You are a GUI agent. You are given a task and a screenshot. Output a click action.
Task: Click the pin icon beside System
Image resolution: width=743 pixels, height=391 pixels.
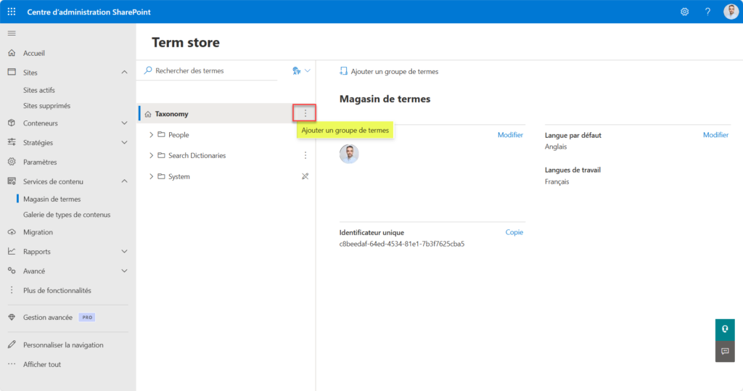305,176
